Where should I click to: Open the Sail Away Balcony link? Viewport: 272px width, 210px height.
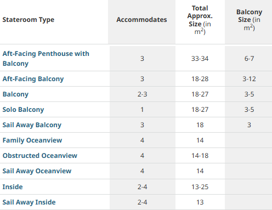(x=32, y=125)
